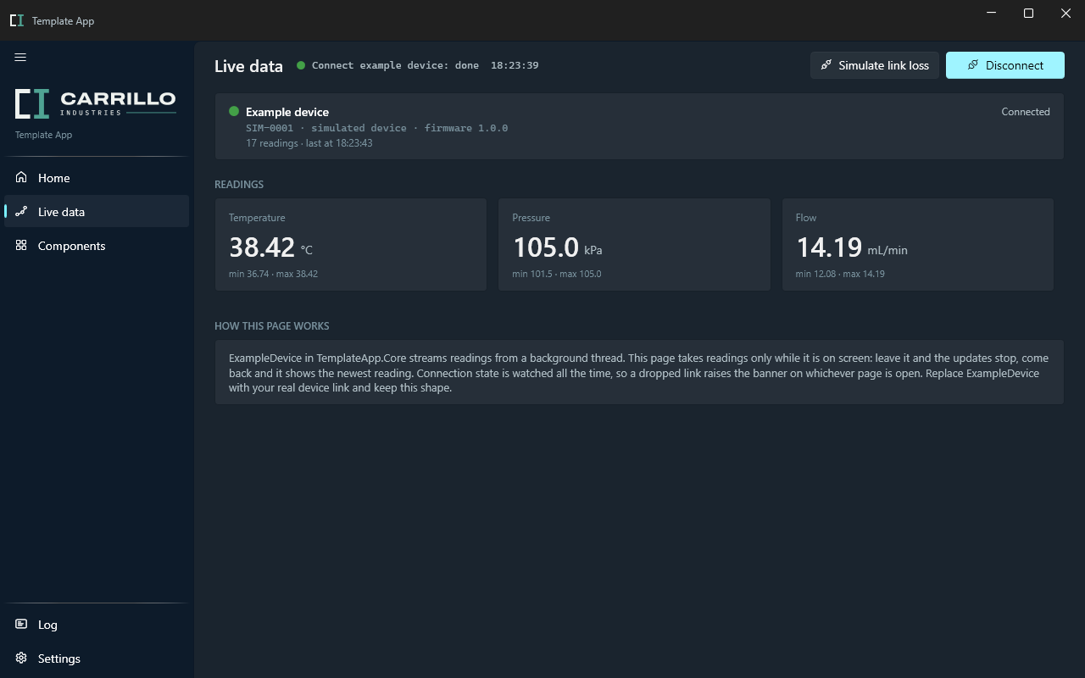The width and height of the screenshot is (1085, 678).
Task: Click the 'Connected' status label
Action: (x=1026, y=112)
